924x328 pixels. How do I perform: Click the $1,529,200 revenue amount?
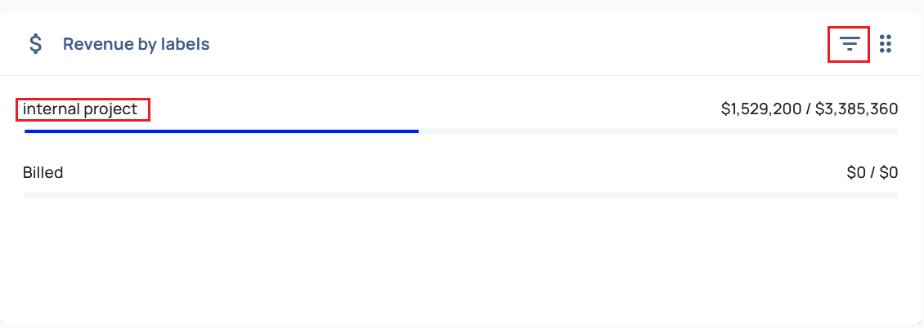tap(760, 109)
